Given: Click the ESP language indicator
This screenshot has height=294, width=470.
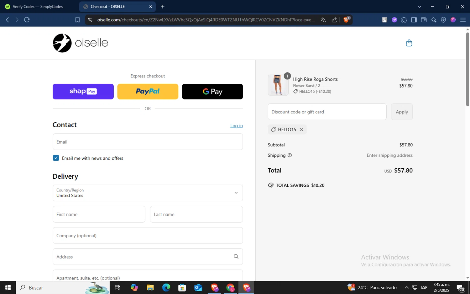Looking at the screenshot, I should (424, 287).
